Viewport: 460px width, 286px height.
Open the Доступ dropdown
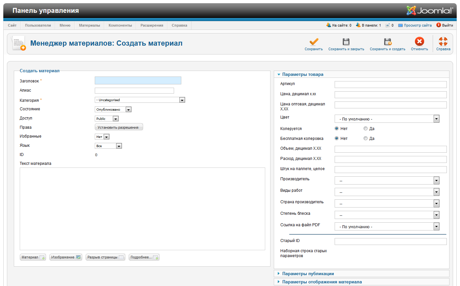[107, 119]
